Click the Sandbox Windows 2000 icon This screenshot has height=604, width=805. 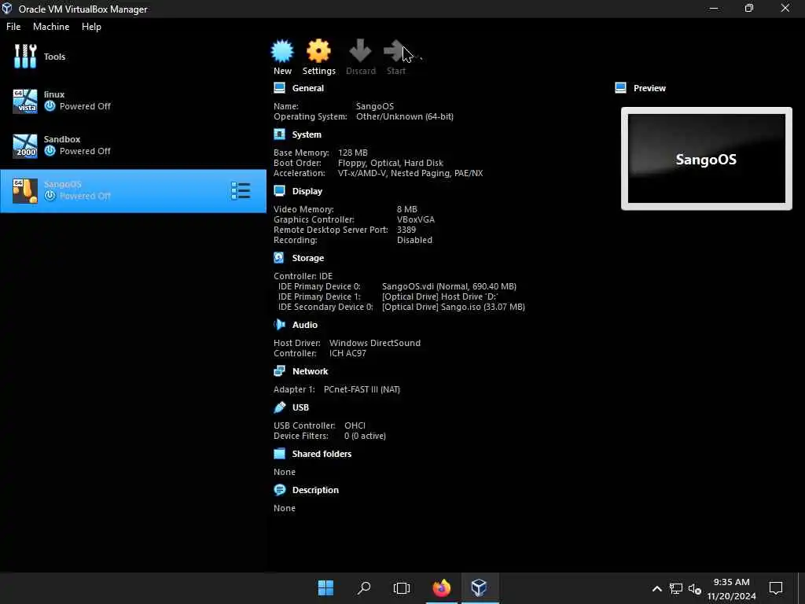pos(25,145)
